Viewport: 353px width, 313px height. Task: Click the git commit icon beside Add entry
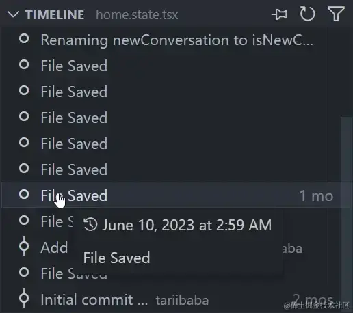point(24,247)
